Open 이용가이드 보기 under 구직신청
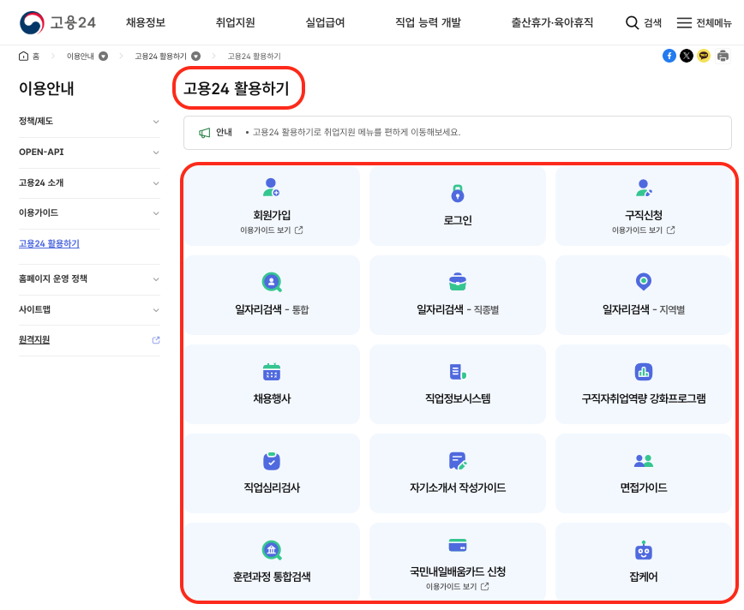This screenshot has width=744, height=610. click(644, 230)
